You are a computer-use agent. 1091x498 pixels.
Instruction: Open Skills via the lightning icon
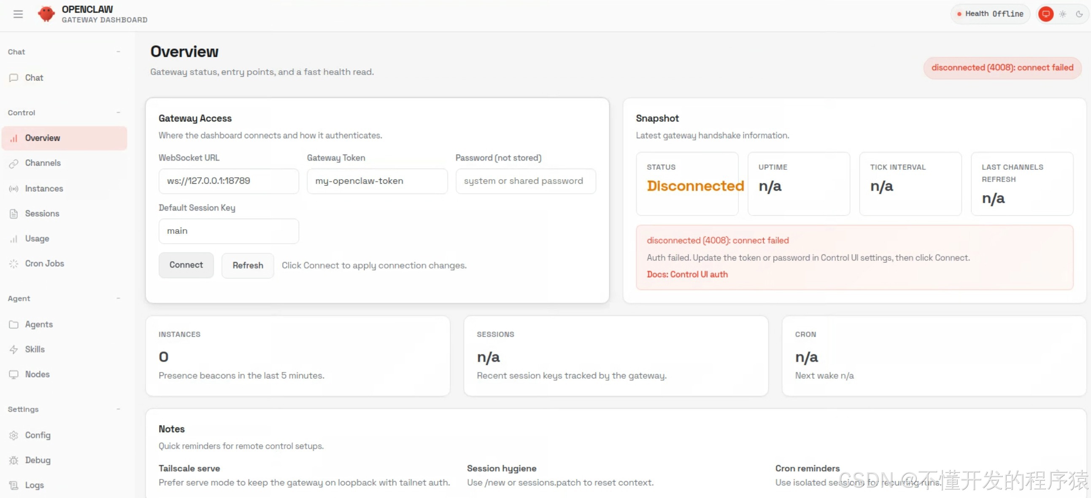click(x=14, y=350)
